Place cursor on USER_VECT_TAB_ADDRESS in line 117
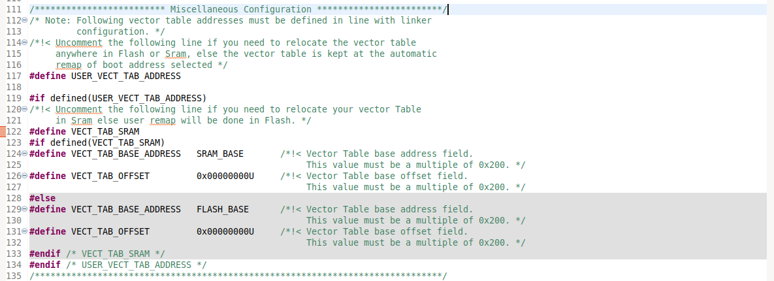 point(125,76)
